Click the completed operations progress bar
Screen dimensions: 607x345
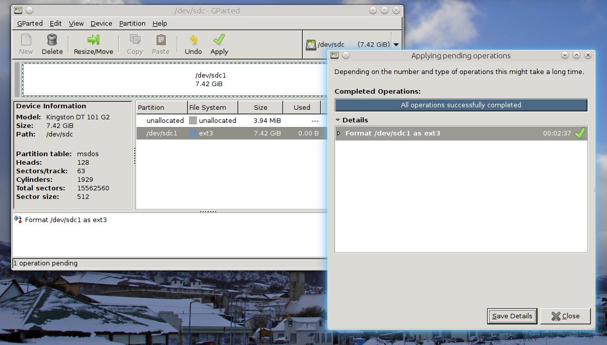tap(461, 105)
